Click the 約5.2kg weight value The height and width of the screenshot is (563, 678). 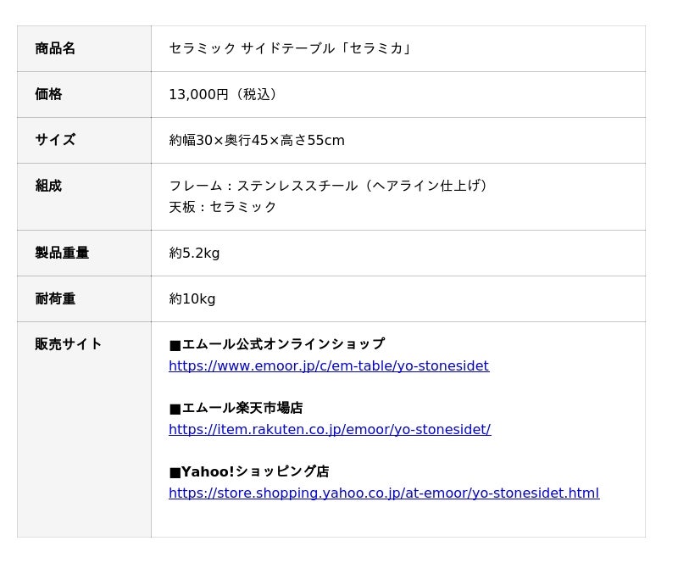click(194, 253)
